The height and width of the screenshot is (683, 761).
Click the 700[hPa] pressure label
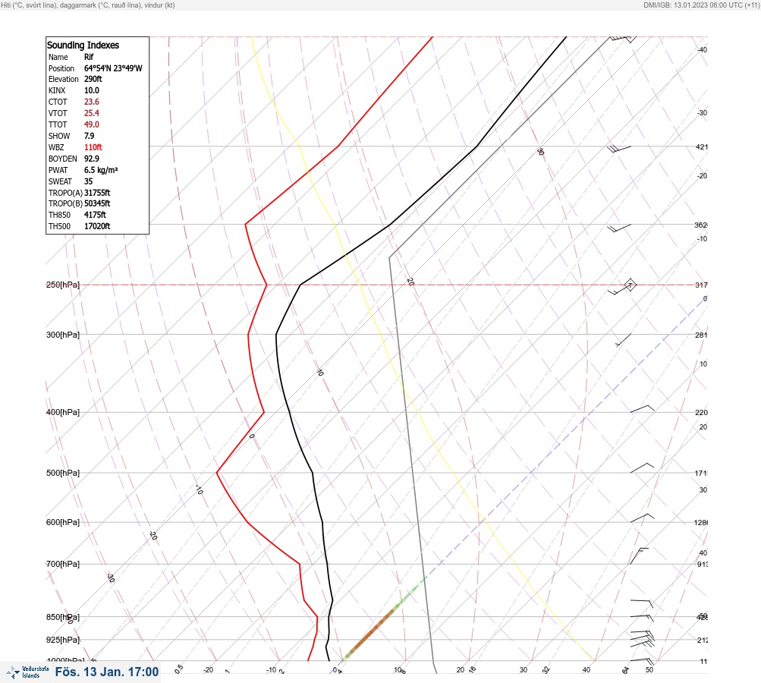(x=63, y=564)
